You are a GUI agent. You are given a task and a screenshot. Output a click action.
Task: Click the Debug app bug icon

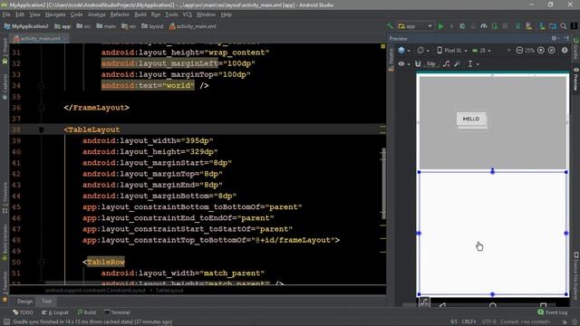462,26
